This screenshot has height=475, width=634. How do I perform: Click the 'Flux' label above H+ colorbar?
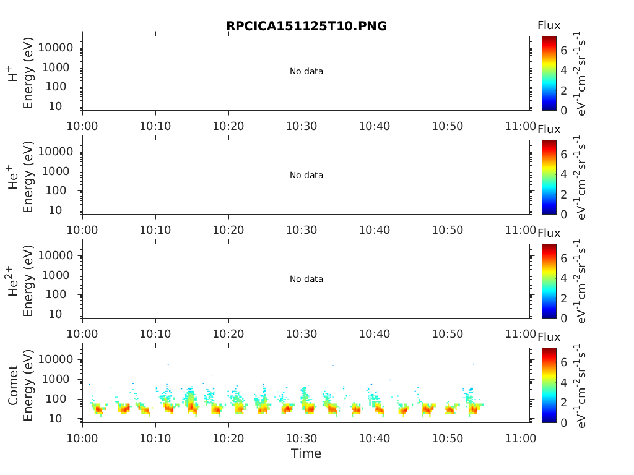point(549,25)
